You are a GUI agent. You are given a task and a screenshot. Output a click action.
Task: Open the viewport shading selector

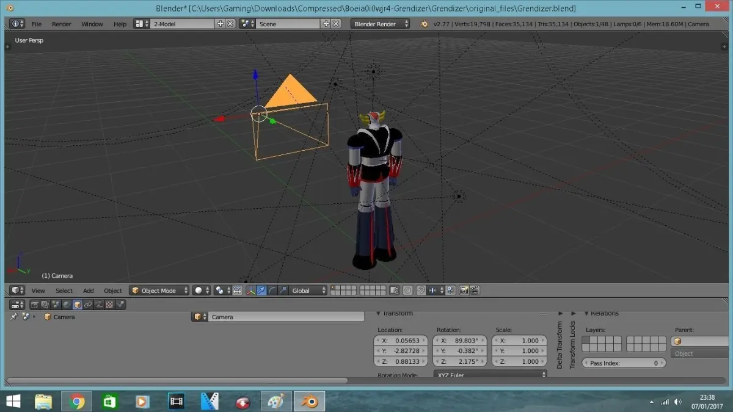202,291
